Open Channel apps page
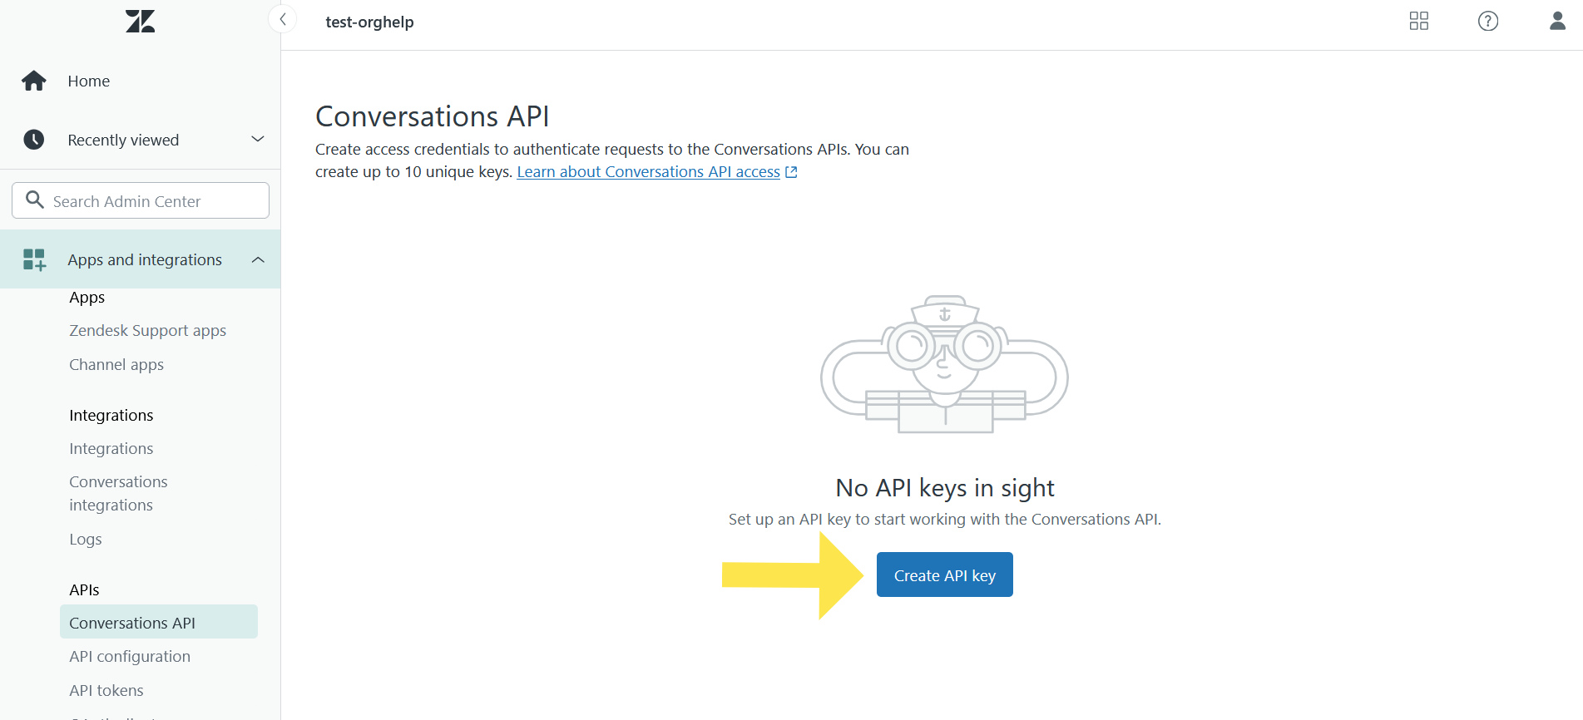1583x720 pixels. point(116,365)
